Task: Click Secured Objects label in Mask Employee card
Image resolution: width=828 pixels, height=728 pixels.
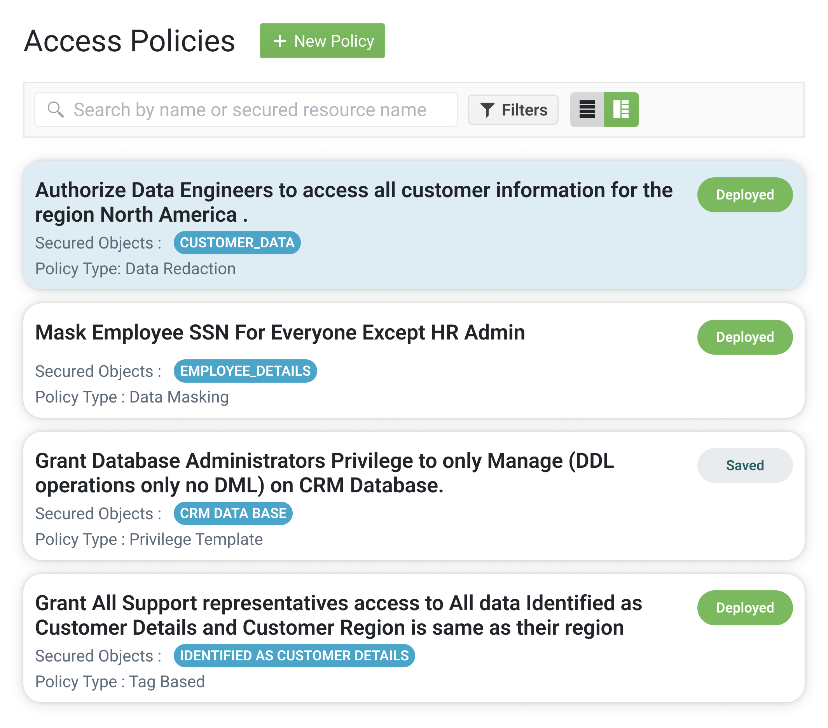Action: [98, 371]
